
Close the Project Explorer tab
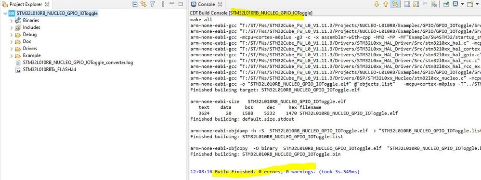[x=47, y=5]
